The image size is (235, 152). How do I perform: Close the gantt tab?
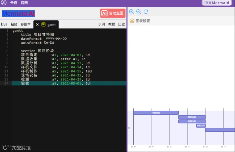click(37, 25)
